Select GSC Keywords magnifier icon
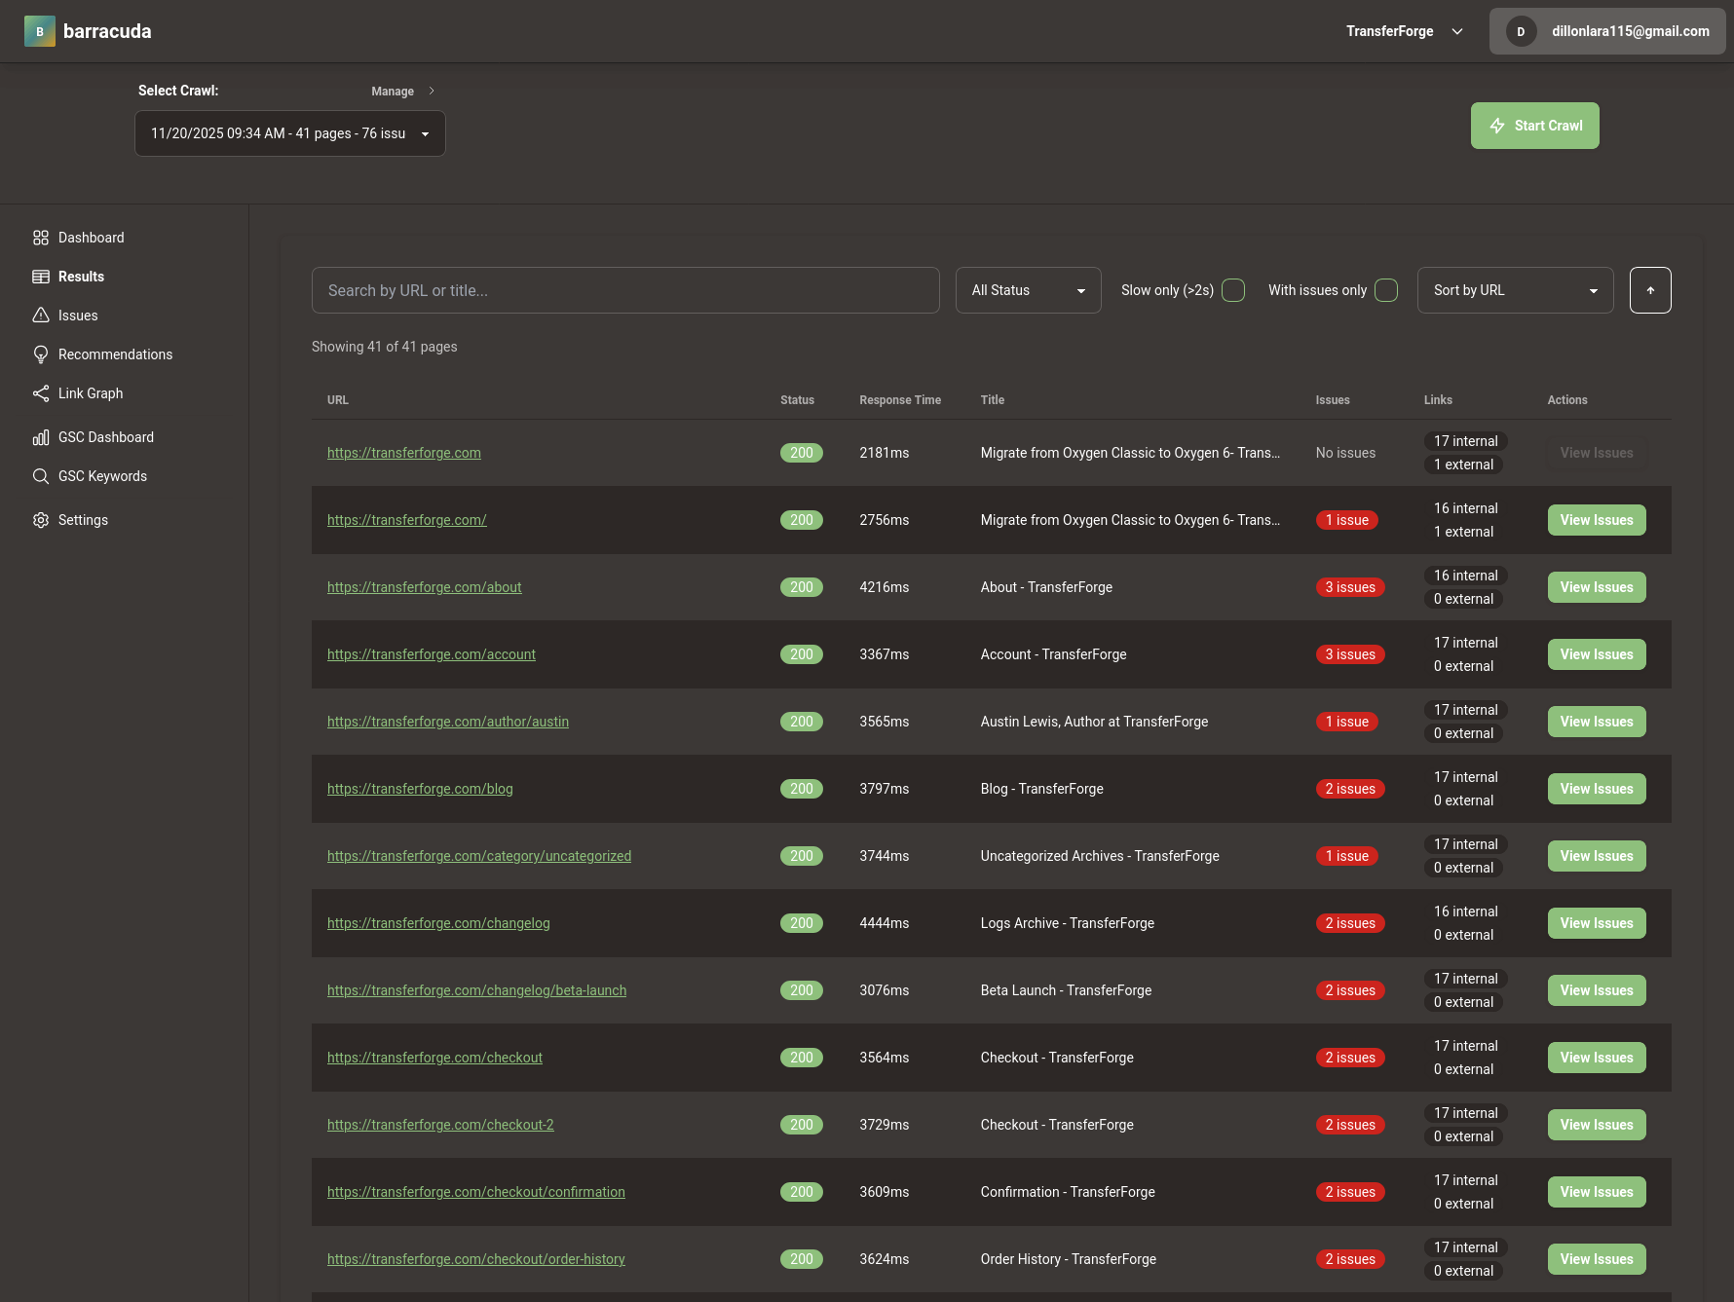This screenshot has width=1734, height=1302. 41,475
